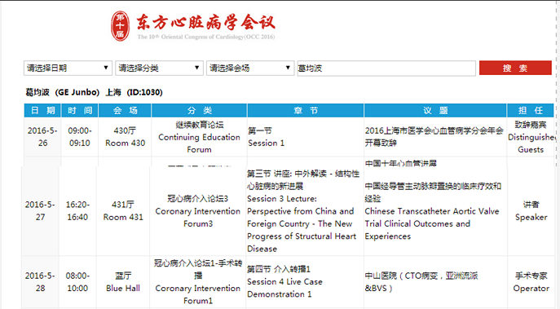The width and height of the screenshot is (560, 309).
Task: Select the Distinguished Guests role cell
Action: point(531,137)
